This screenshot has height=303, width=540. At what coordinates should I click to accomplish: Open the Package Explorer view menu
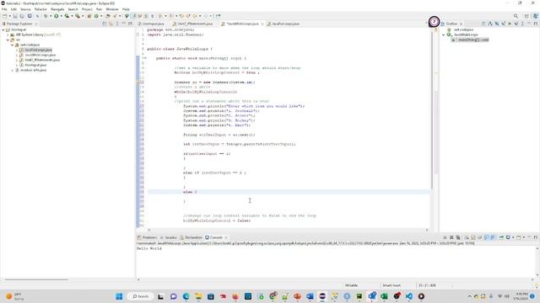[117, 24]
